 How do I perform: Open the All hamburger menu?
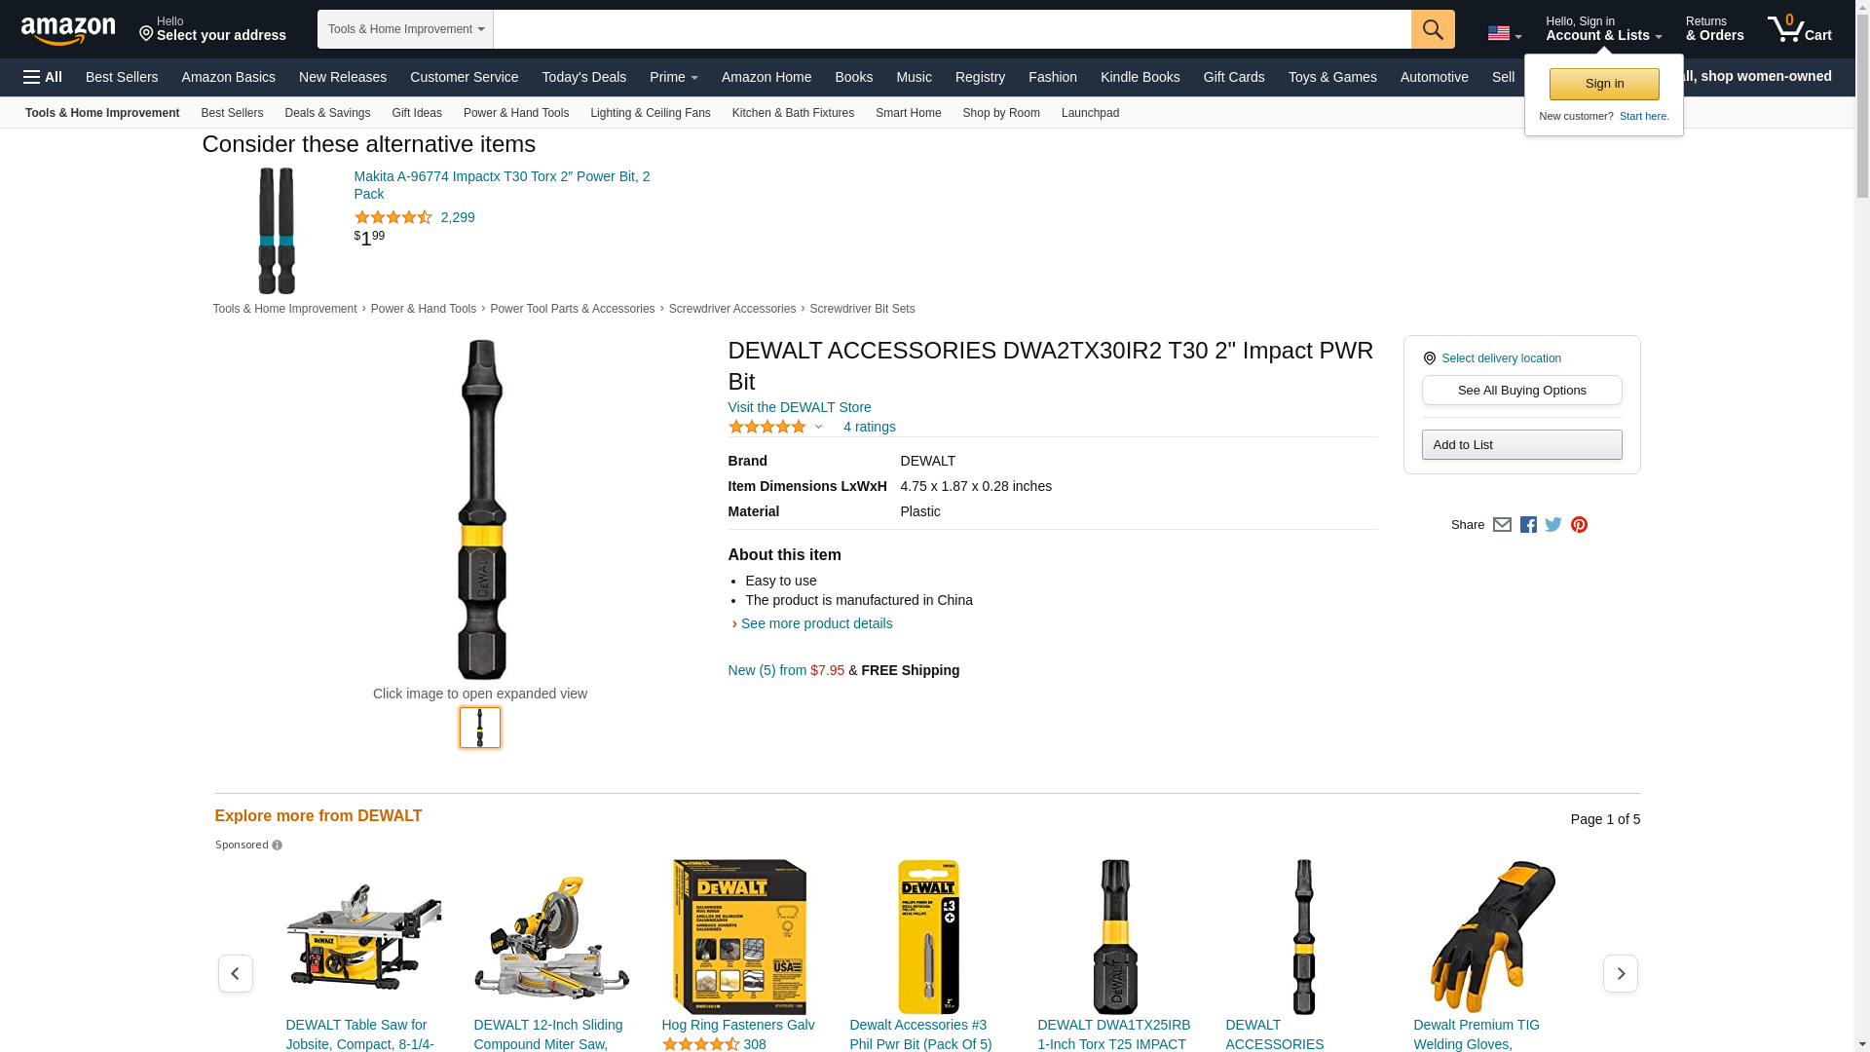click(43, 77)
